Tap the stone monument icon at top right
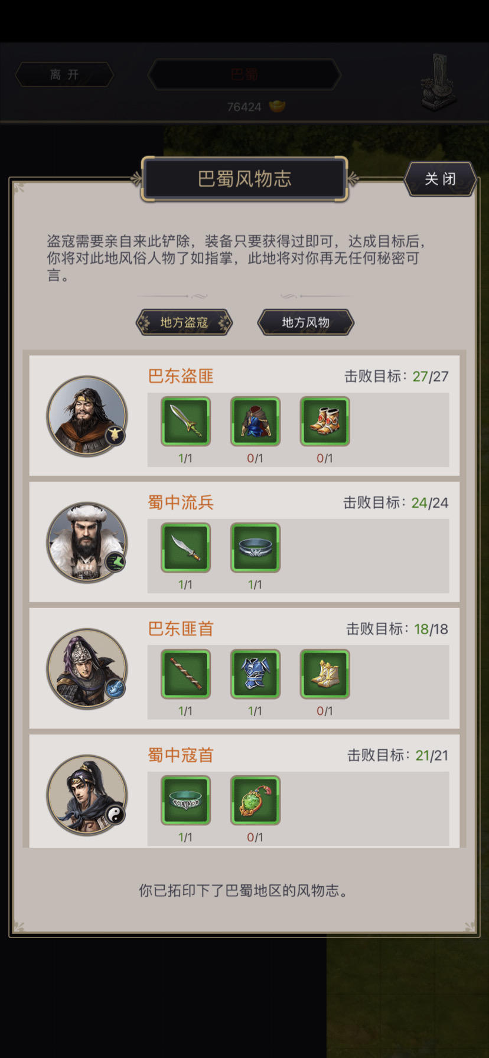Viewport: 489px width, 1058px height. (x=438, y=81)
